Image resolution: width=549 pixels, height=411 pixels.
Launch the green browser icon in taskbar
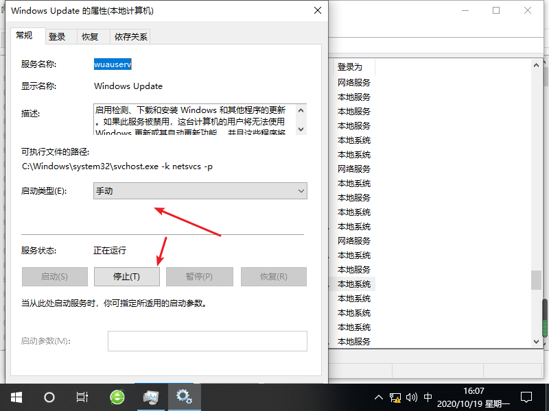coord(117,397)
